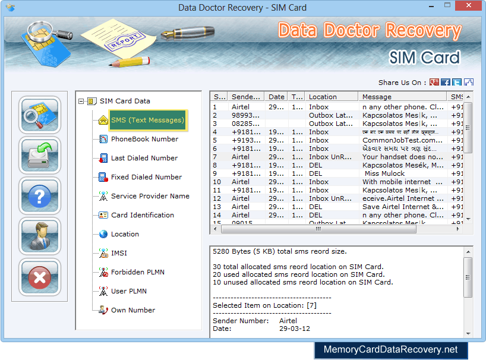Click the Fixed Dialed Number phone icon
Viewport: 486px width, 360px height.
coord(103,177)
